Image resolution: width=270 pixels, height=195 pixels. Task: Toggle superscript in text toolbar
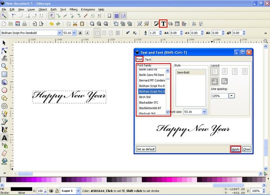127,33
